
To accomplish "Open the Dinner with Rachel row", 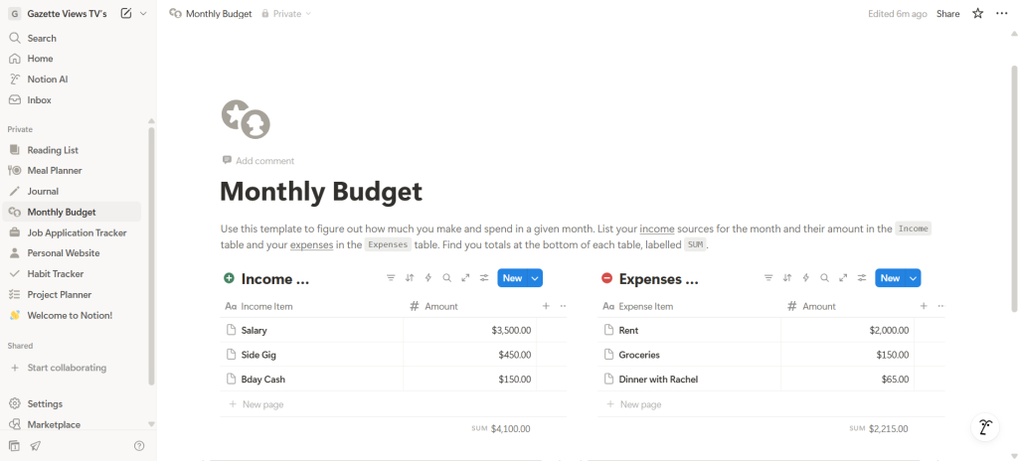I will tap(658, 380).
